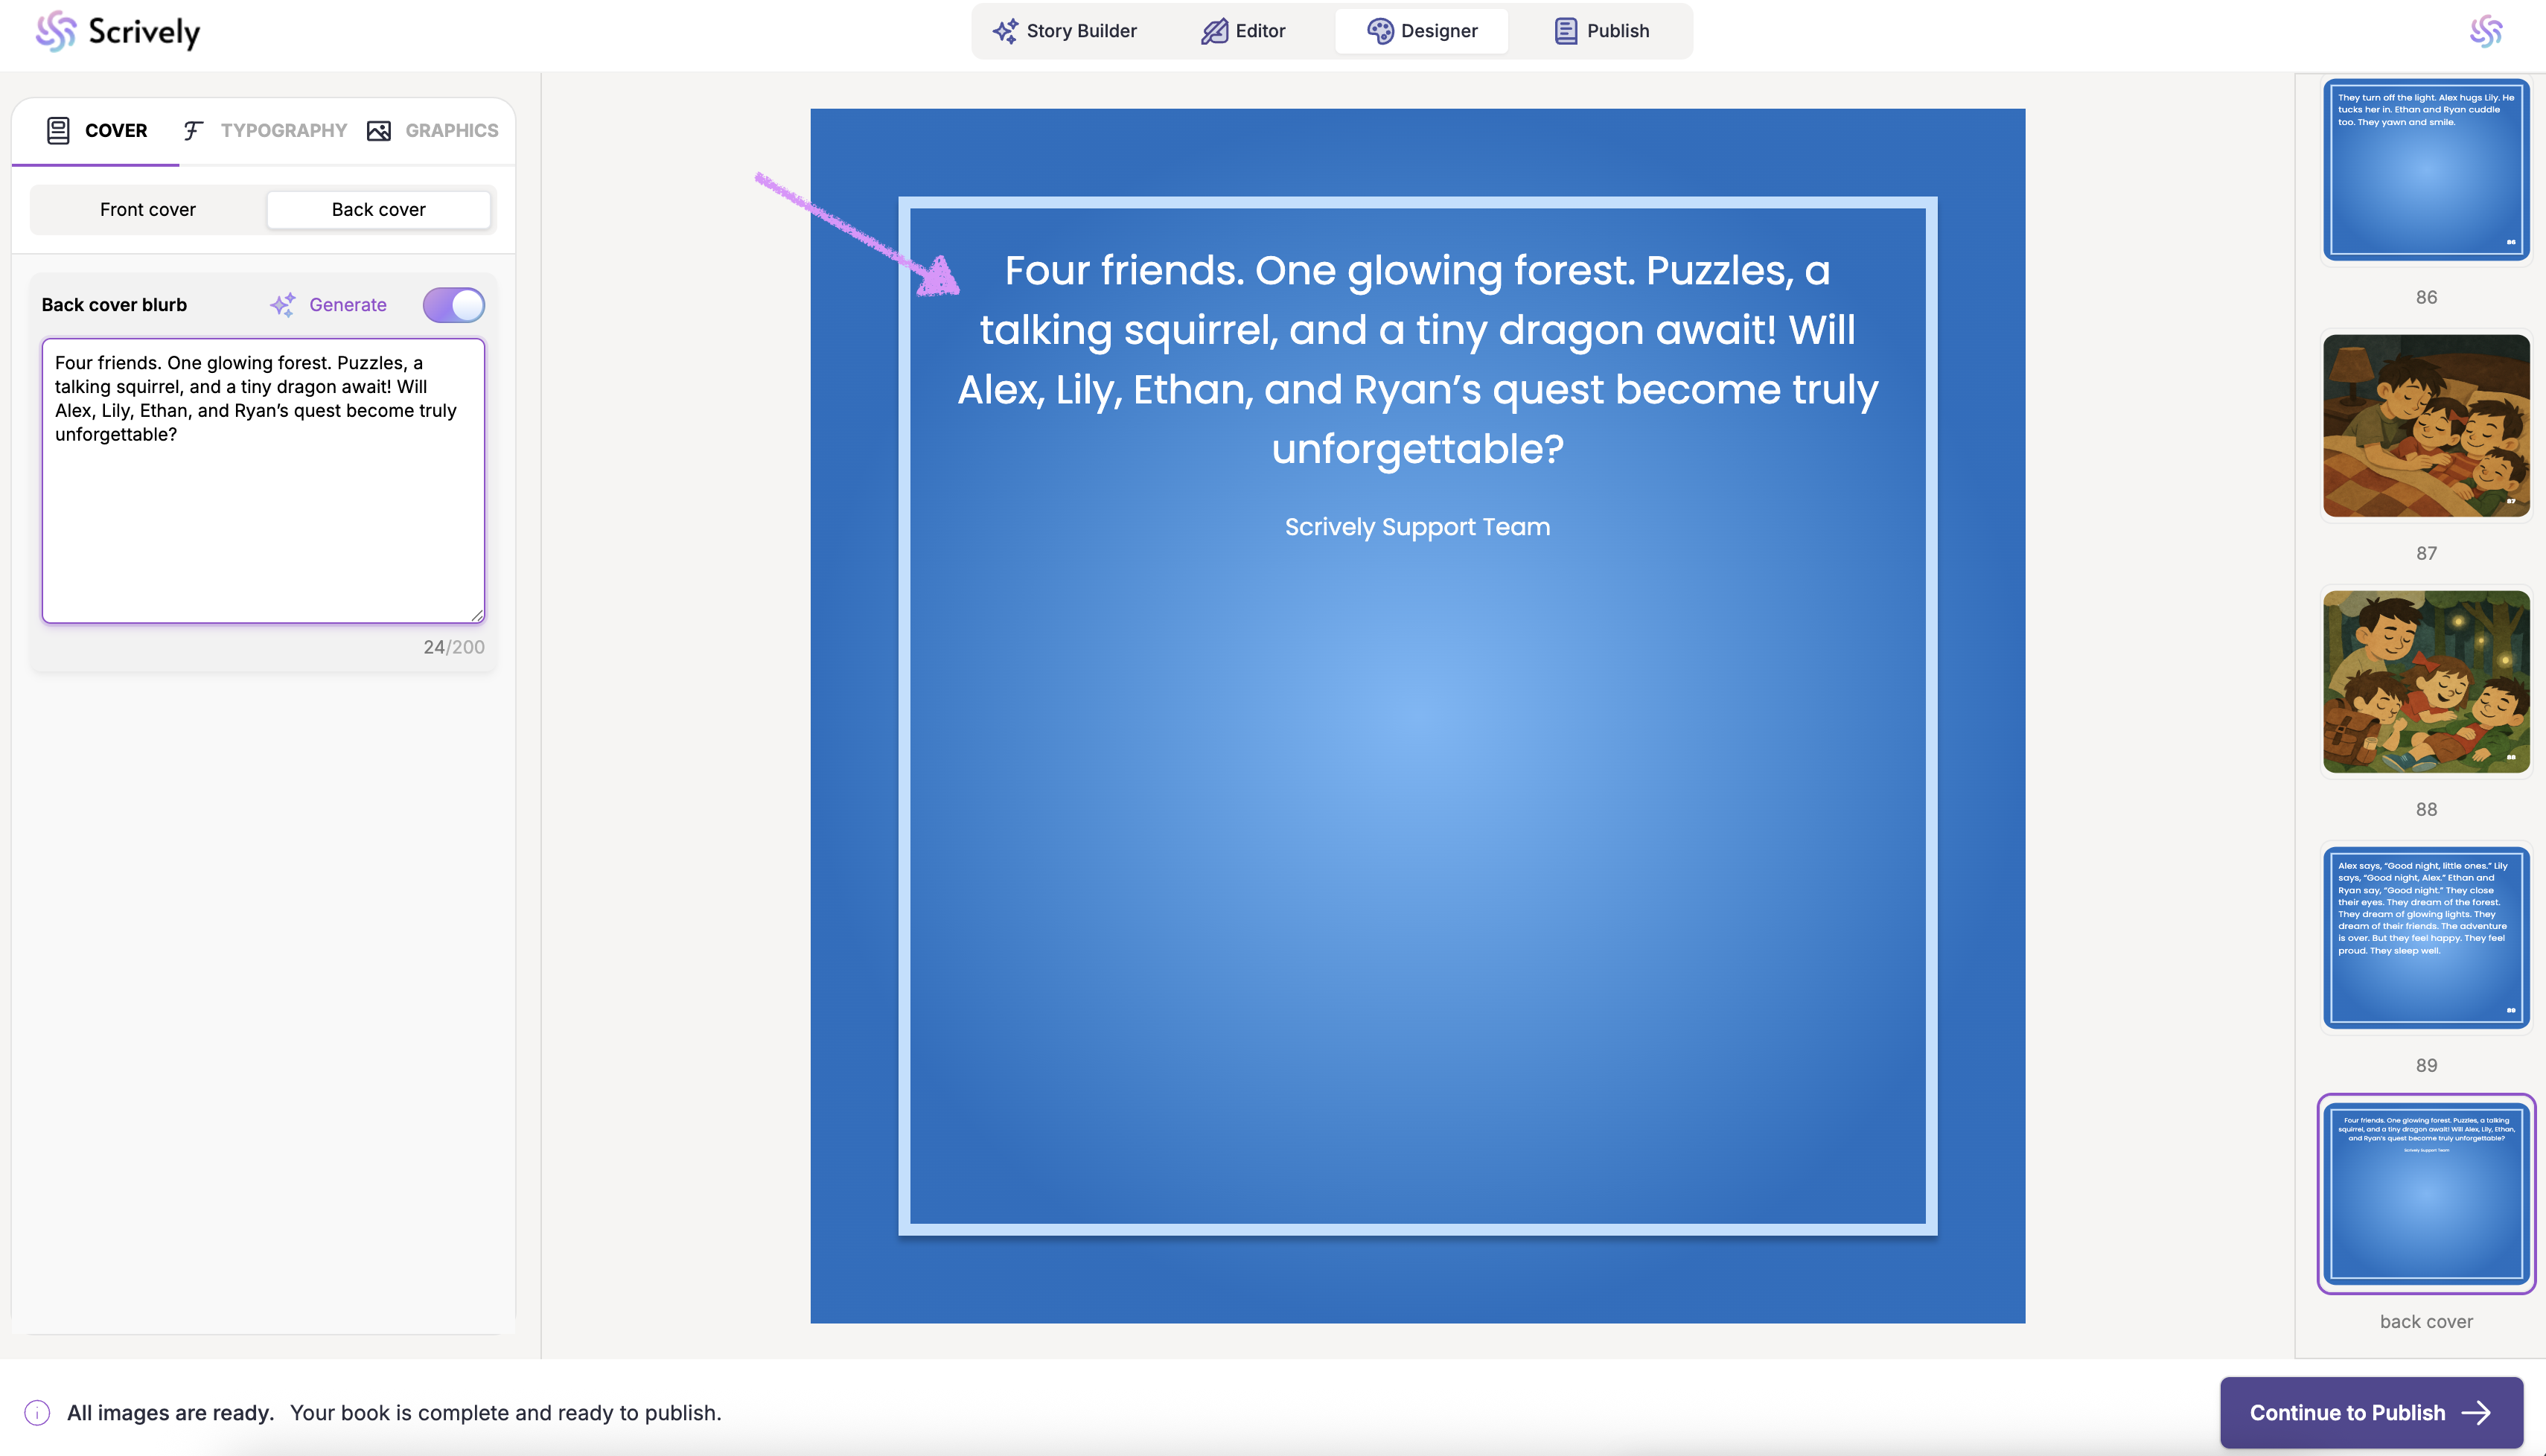Click inside the blurb text area

pos(263,520)
